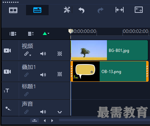Click the 视频 track label
The image size is (150, 126).
pyautogui.click(x=27, y=46)
